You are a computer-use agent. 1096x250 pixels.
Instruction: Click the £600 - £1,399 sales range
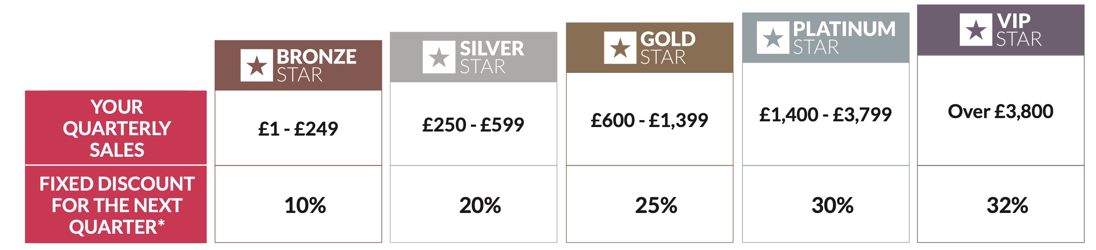pos(649,120)
